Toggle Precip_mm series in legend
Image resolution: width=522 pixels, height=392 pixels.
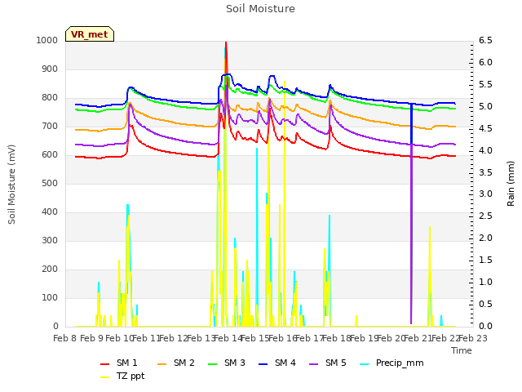391,363
